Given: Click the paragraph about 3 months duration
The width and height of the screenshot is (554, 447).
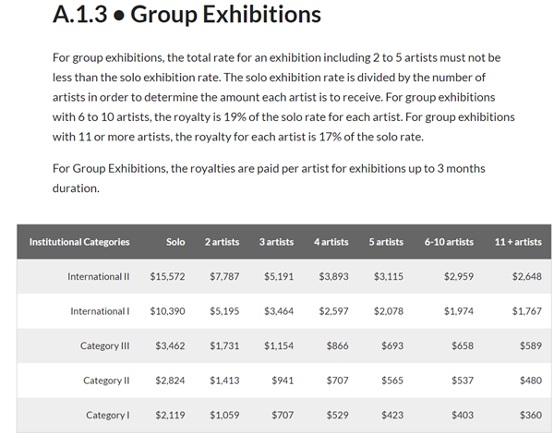Looking at the screenshot, I should point(269,178).
